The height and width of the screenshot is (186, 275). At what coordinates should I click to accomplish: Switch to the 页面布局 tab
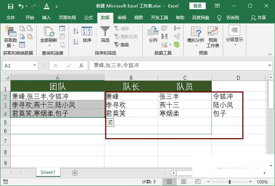68,17
